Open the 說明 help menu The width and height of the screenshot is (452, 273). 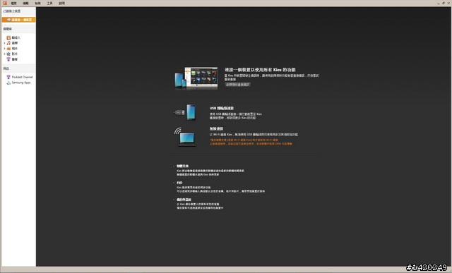pos(62,3)
